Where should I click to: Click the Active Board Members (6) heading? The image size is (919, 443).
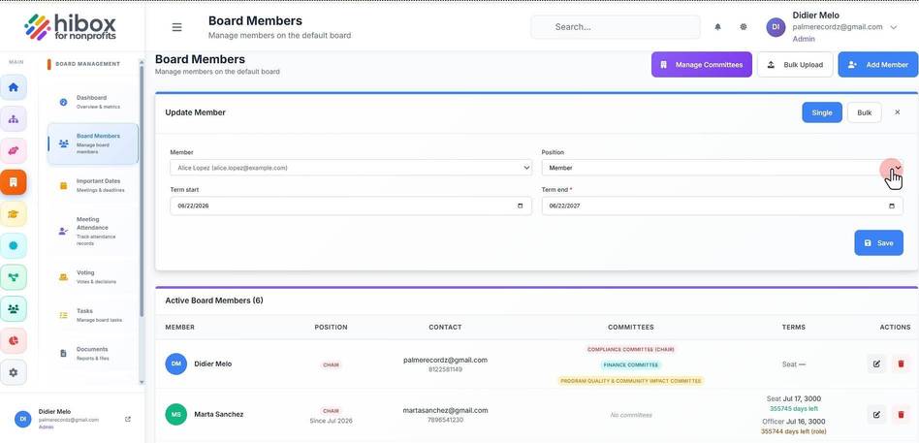tap(214, 301)
